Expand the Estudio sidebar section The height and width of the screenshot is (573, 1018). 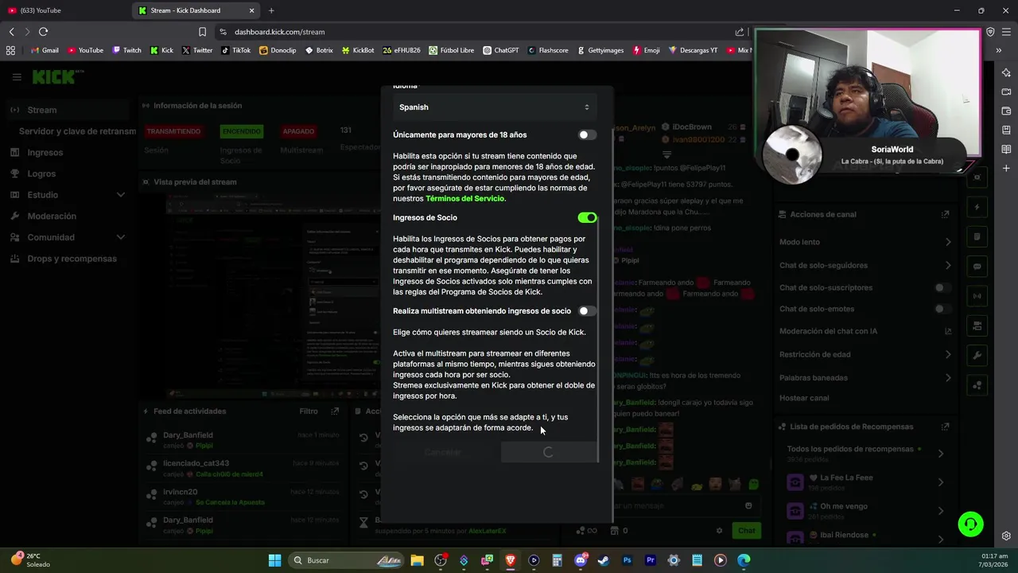point(121,195)
